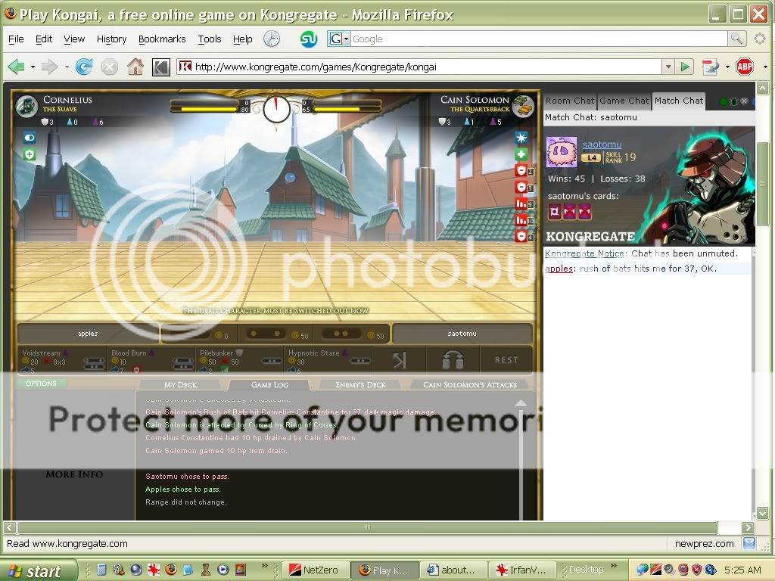Image resolution: width=775 pixels, height=581 pixels.
Task: Show the Enemy's Deck tab
Action: [x=360, y=385]
